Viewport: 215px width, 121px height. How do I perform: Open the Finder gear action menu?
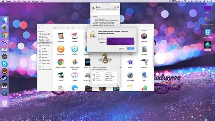74,28
